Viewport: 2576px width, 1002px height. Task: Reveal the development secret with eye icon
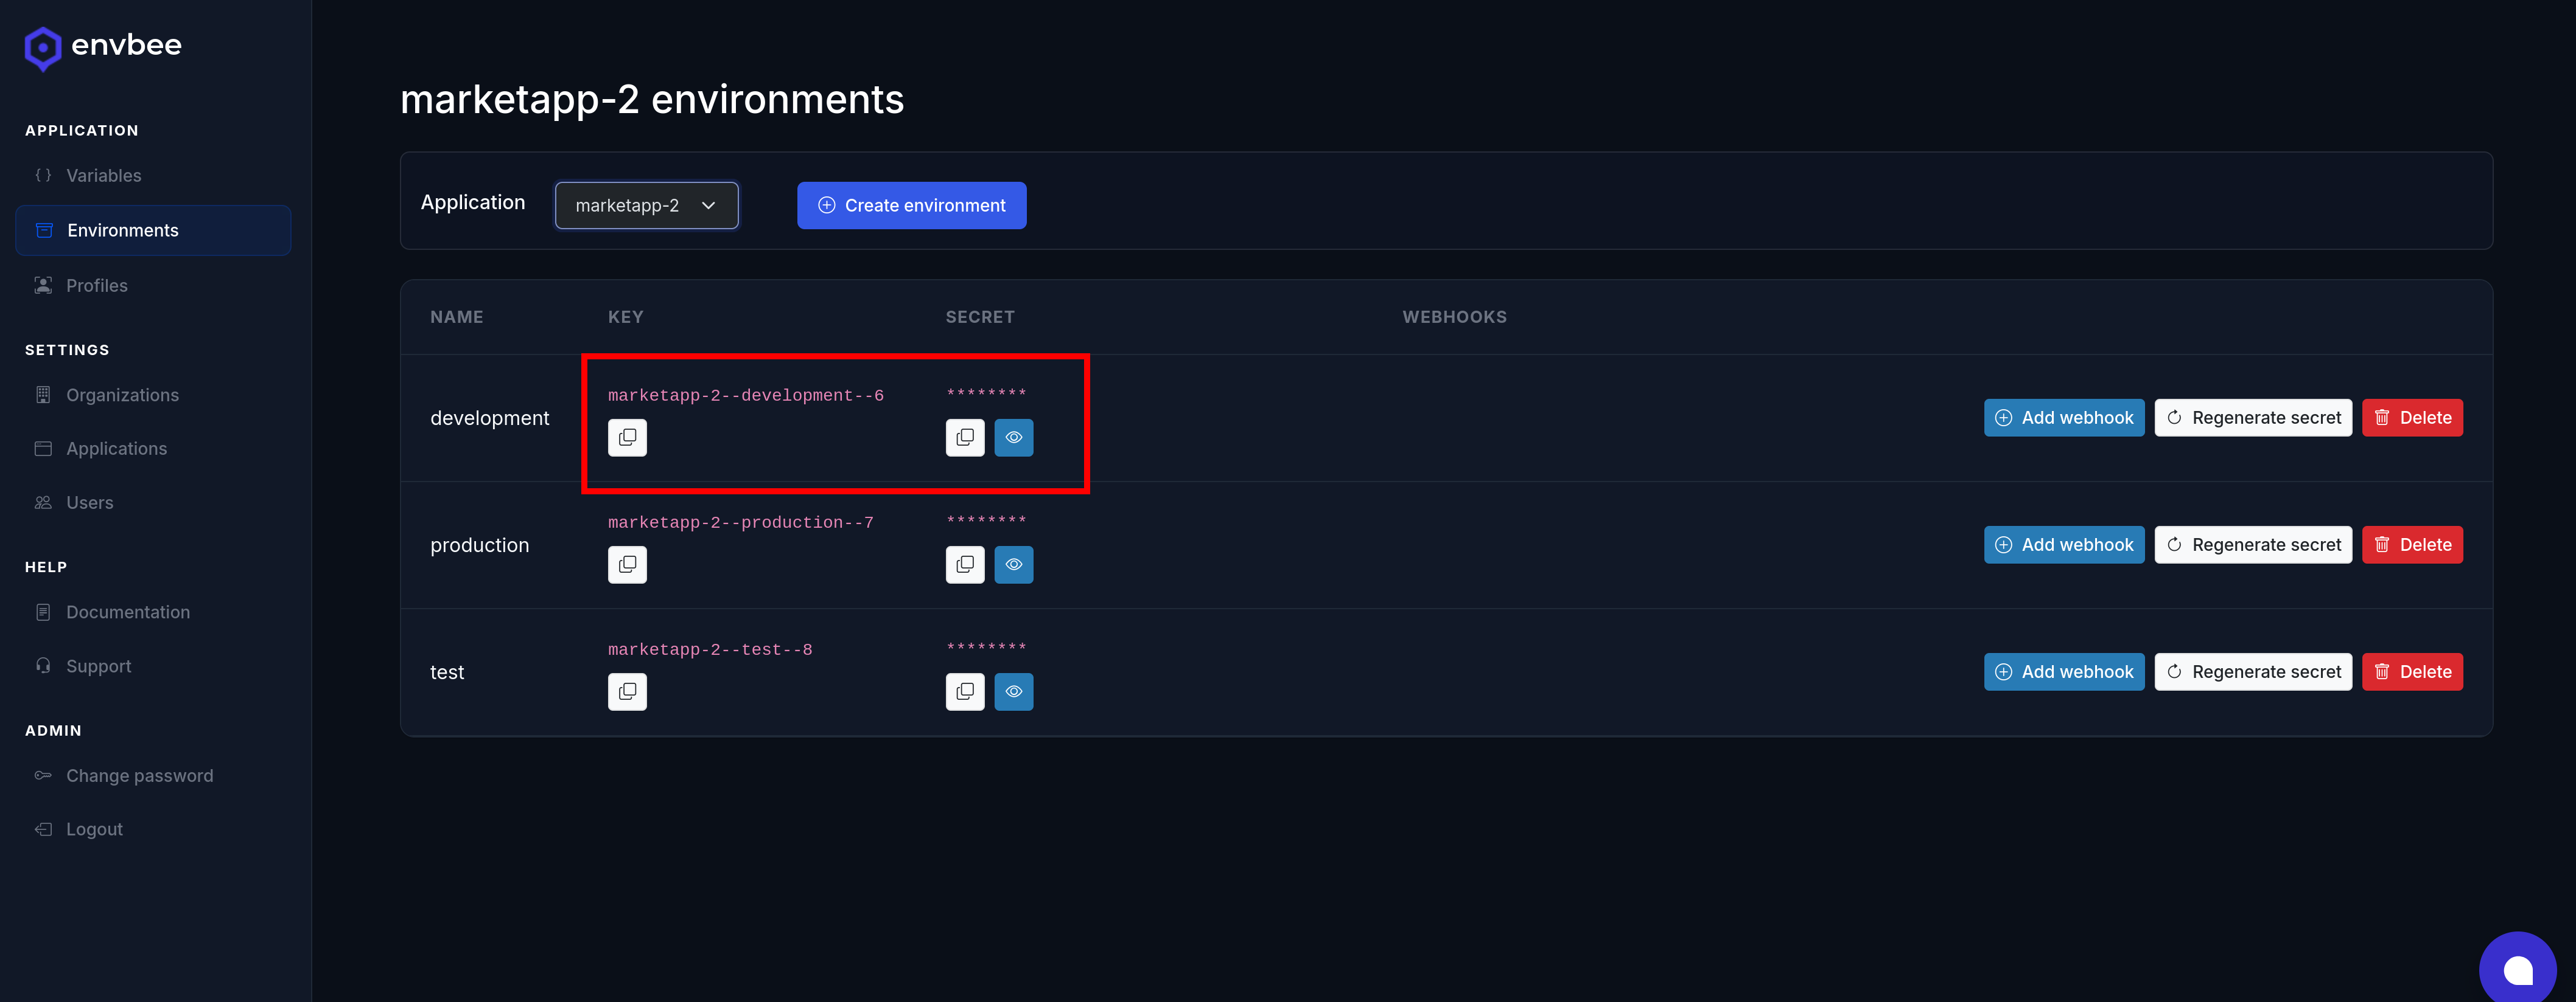point(1014,438)
